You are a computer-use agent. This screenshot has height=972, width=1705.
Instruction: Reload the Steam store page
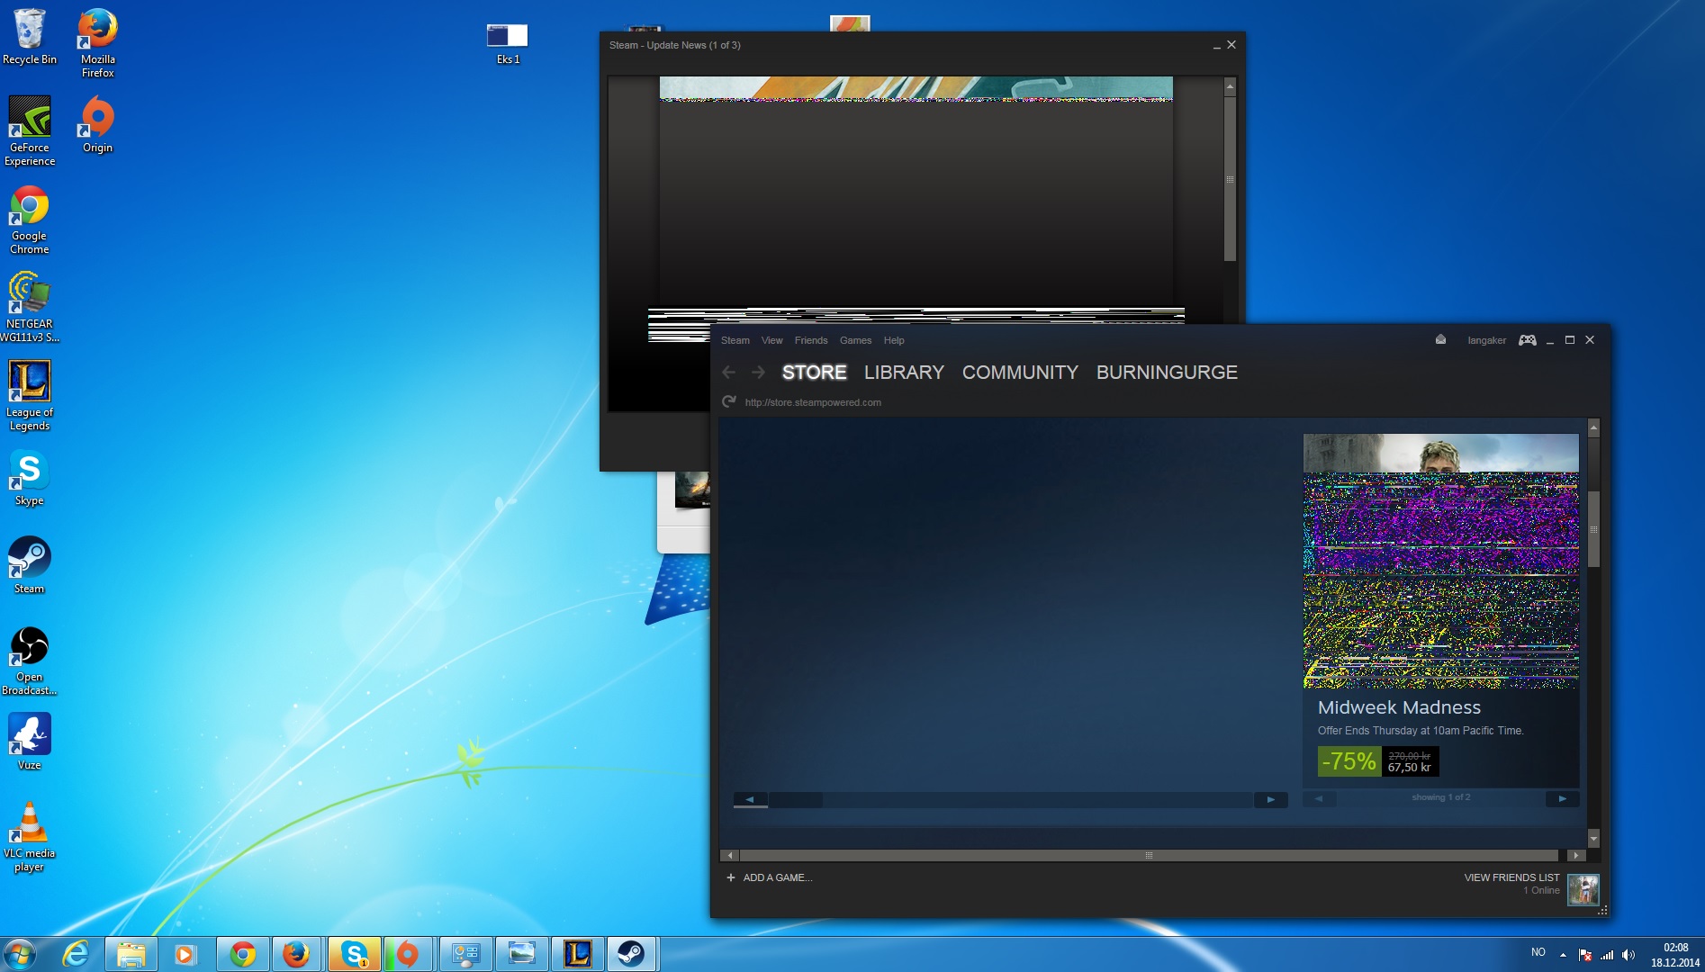click(x=729, y=401)
